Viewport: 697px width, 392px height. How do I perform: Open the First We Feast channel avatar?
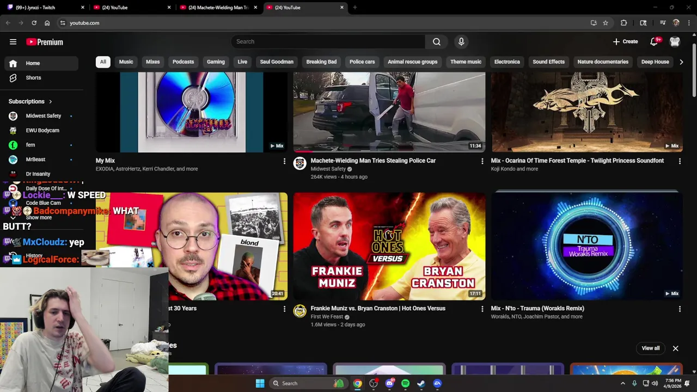click(x=299, y=311)
